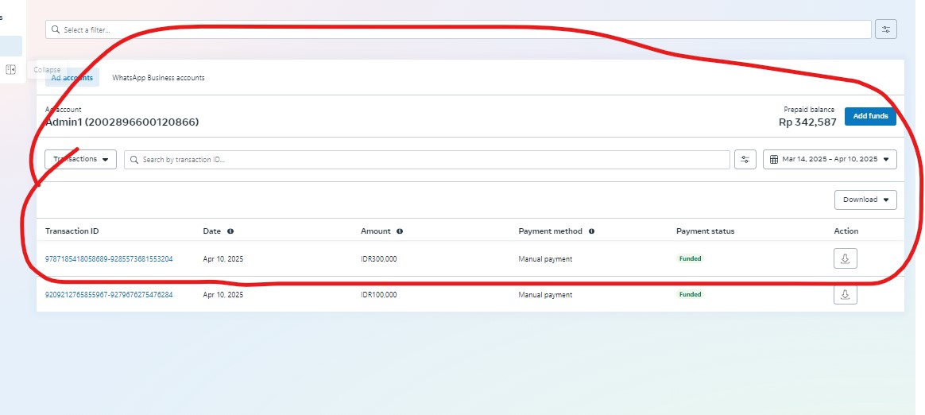925x415 pixels.
Task: Open transaction ID starting with 9209212765855967
Action: pos(109,295)
